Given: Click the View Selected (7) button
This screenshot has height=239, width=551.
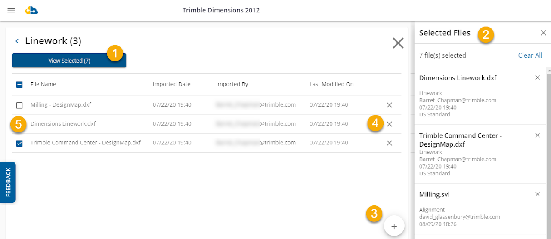Looking at the screenshot, I should coord(69,61).
